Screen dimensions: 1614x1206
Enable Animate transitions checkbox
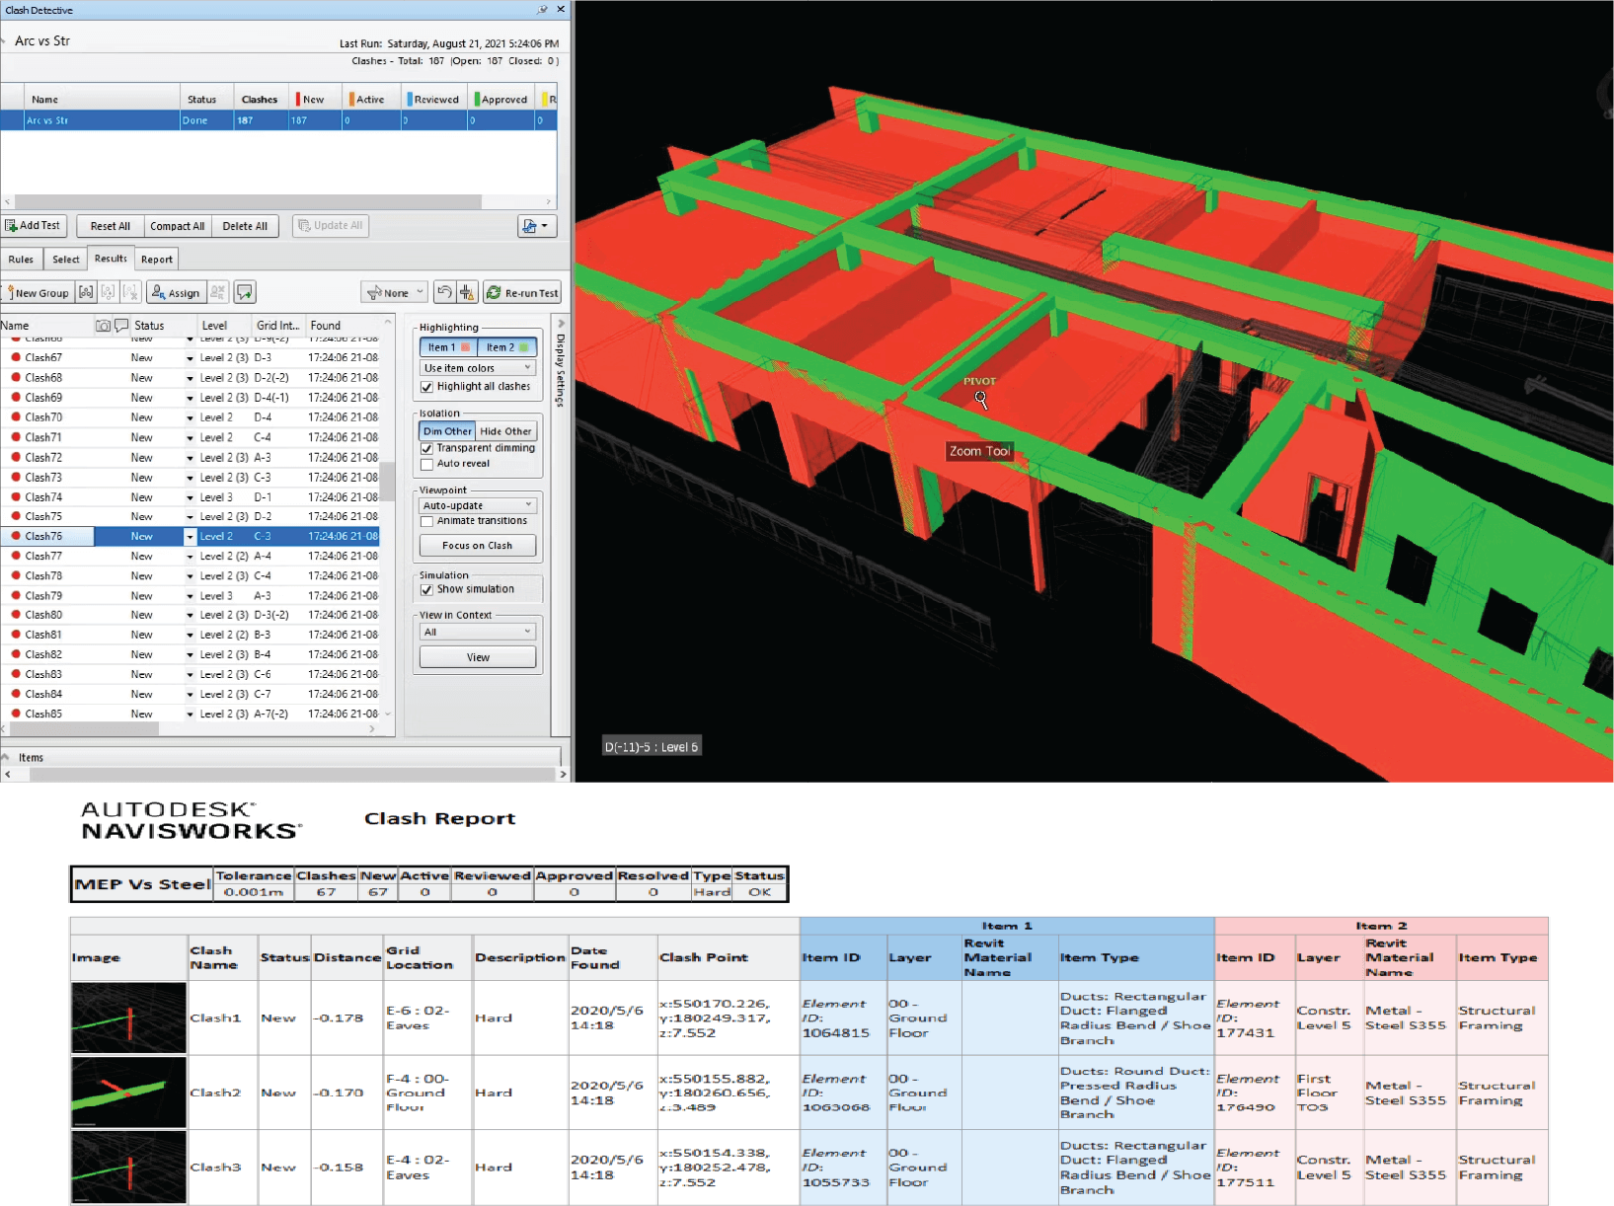(x=427, y=521)
